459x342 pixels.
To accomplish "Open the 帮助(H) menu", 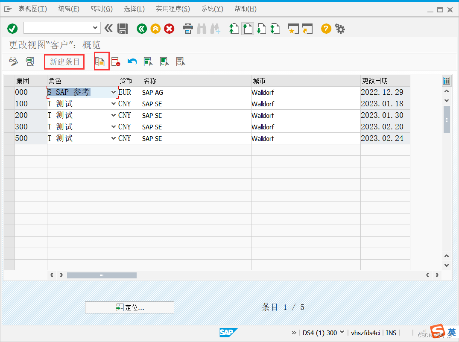I will [x=246, y=9].
